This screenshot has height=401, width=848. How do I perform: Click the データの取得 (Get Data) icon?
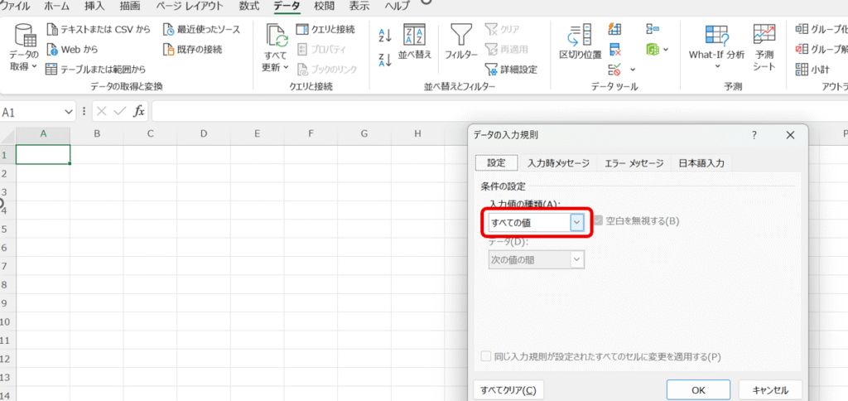pos(26,36)
